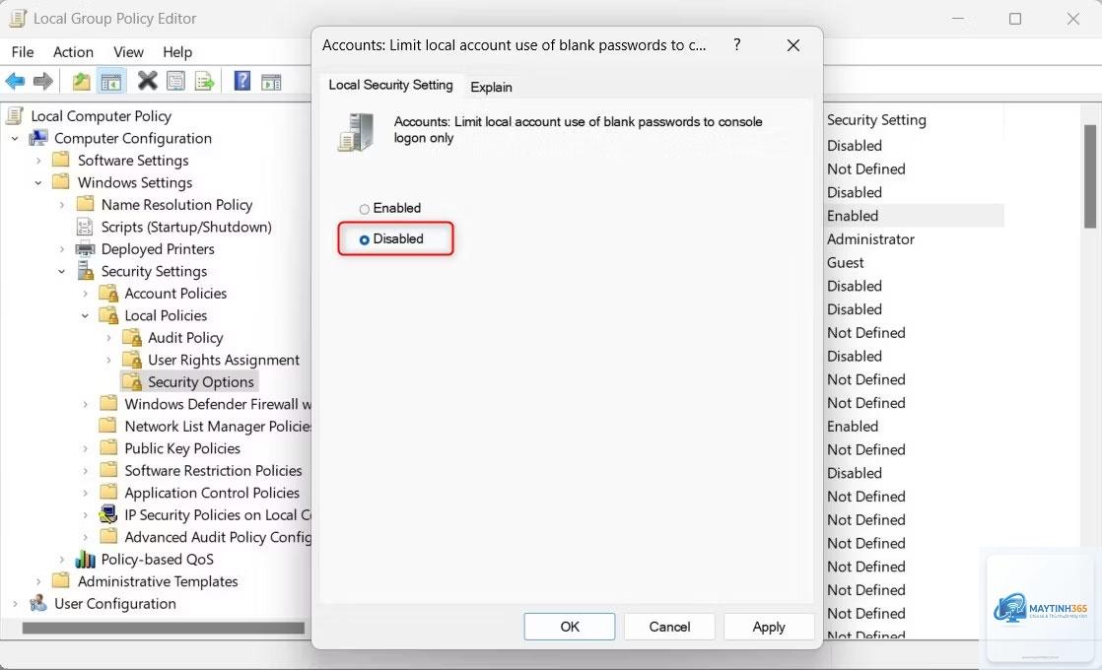The image size is (1102, 670).
Task: Select Advanced Audit Policy Configuration item
Action: [218, 537]
